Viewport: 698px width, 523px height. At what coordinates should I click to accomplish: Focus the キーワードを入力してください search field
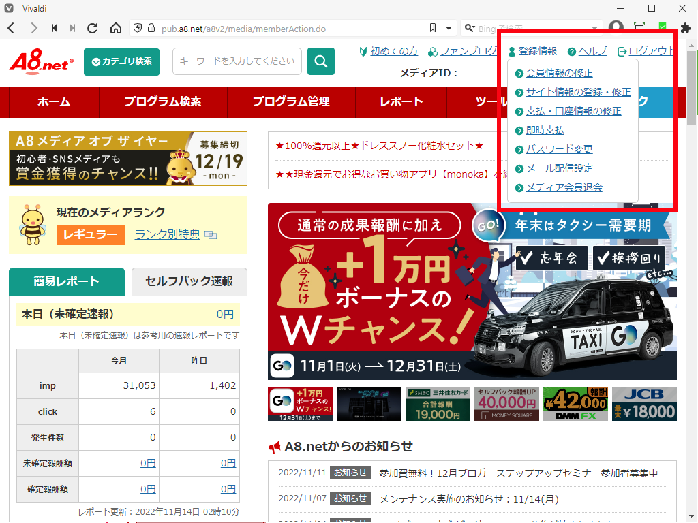coord(237,61)
